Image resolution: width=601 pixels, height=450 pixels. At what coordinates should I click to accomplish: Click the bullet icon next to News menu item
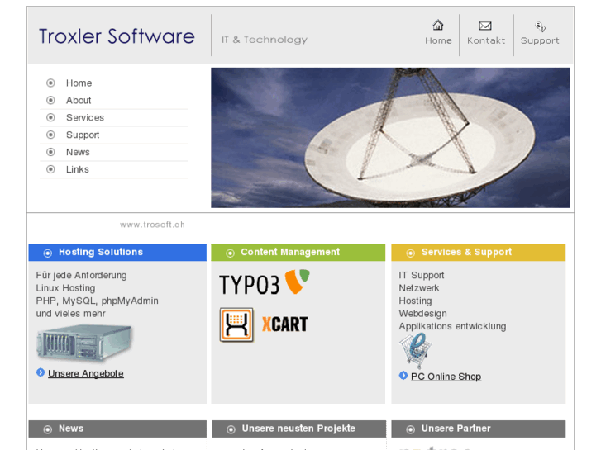click(50, 152)
